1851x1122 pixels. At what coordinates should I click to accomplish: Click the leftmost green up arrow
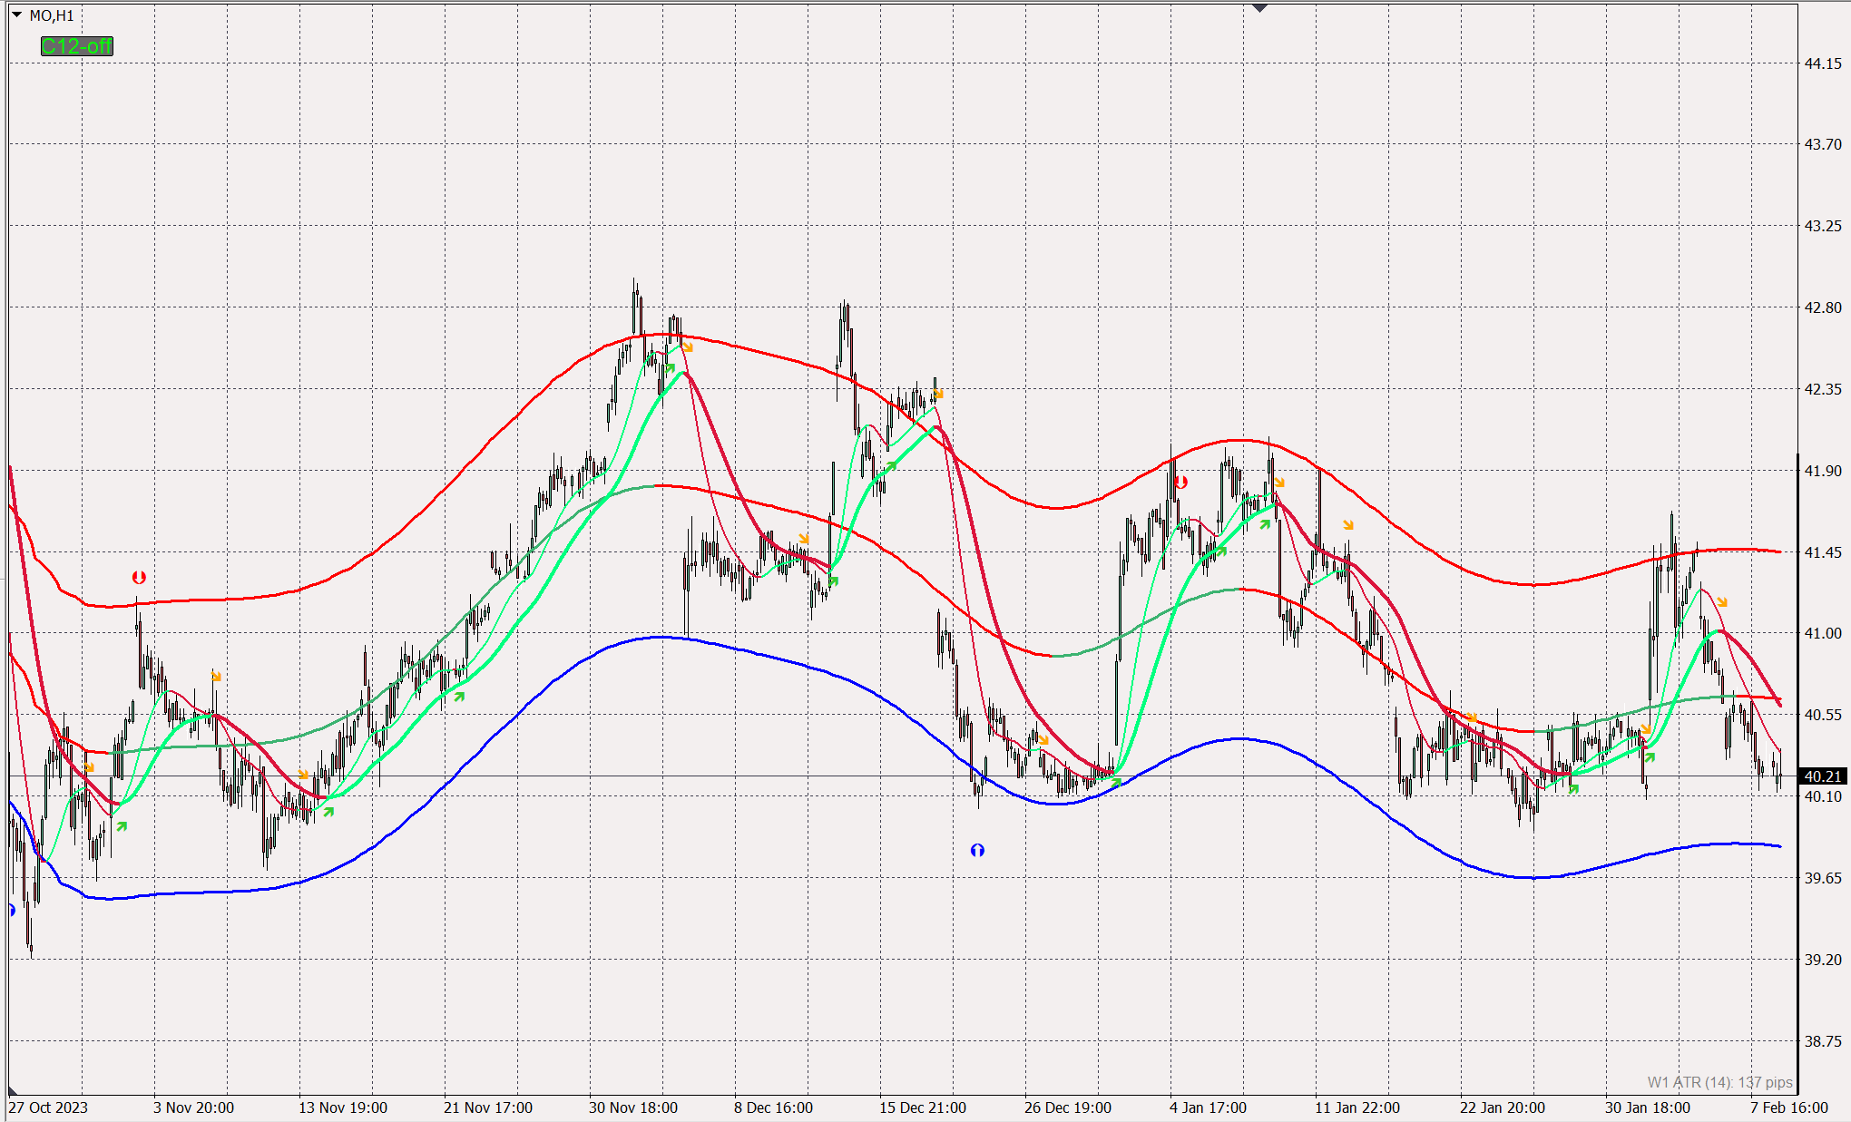pos(122,826)
